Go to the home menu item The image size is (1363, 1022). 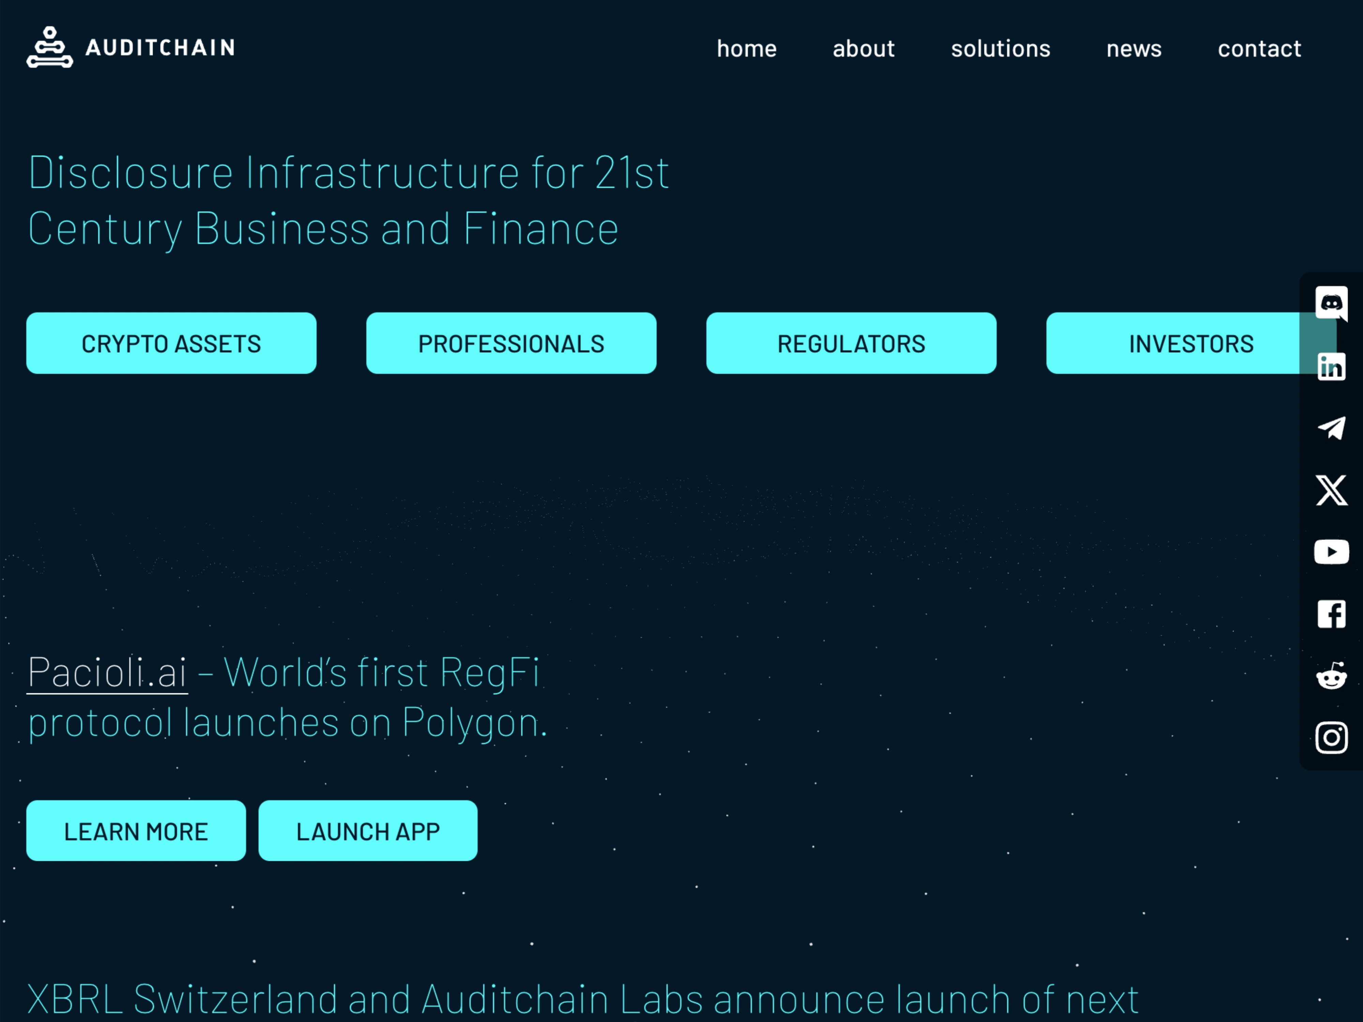click(x=746, y=49)
